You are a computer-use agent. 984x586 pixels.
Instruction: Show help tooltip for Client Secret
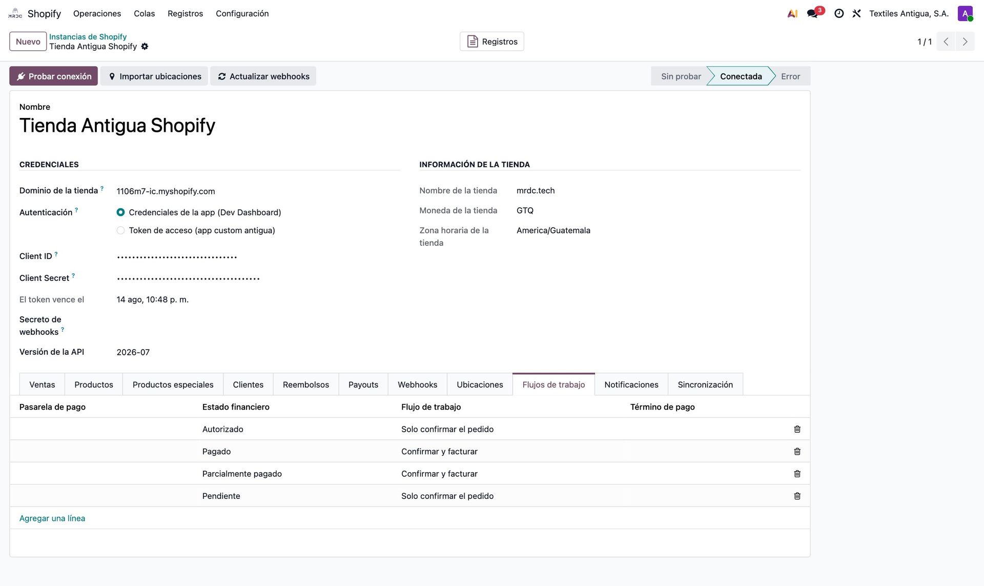73,275
